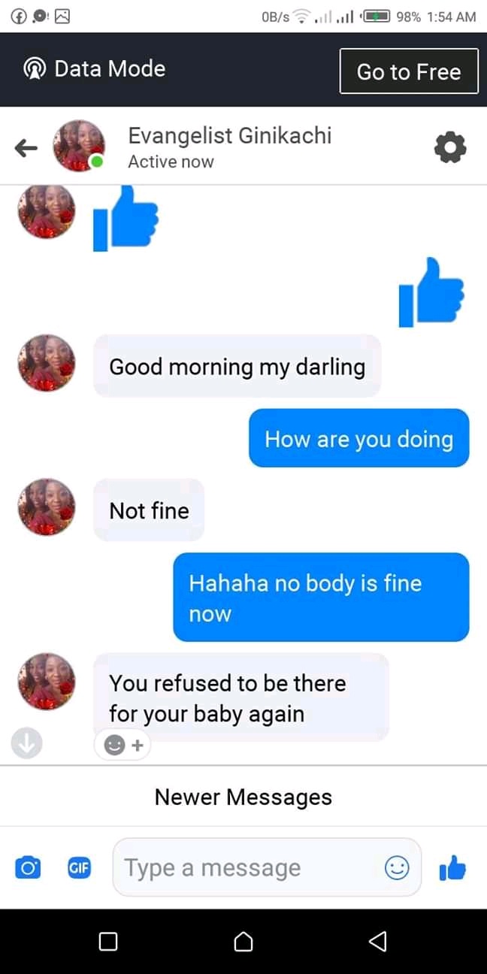This screenshot has width=487, height=974.
Task: Add a reaction with emoji plus button
Action: click(x=123, y=746)
